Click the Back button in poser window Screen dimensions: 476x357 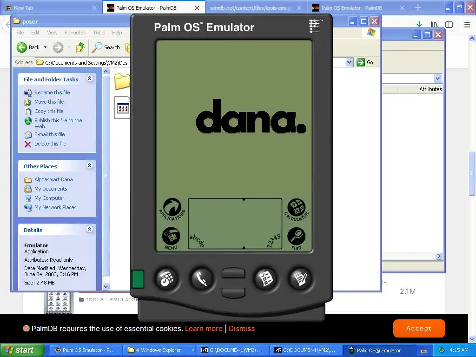pos(28,47)
